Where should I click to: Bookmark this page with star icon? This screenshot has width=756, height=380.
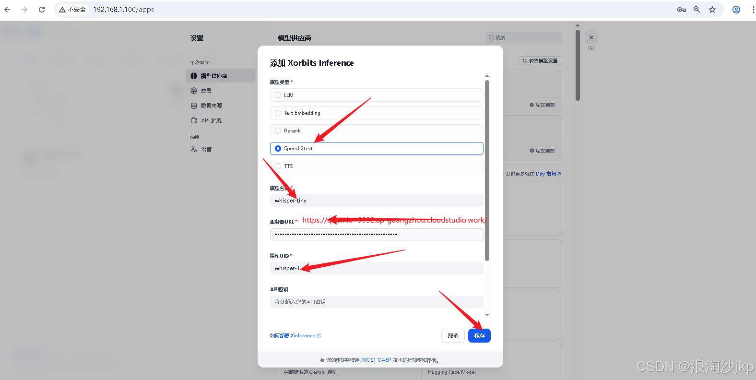(x=712, y=10)
